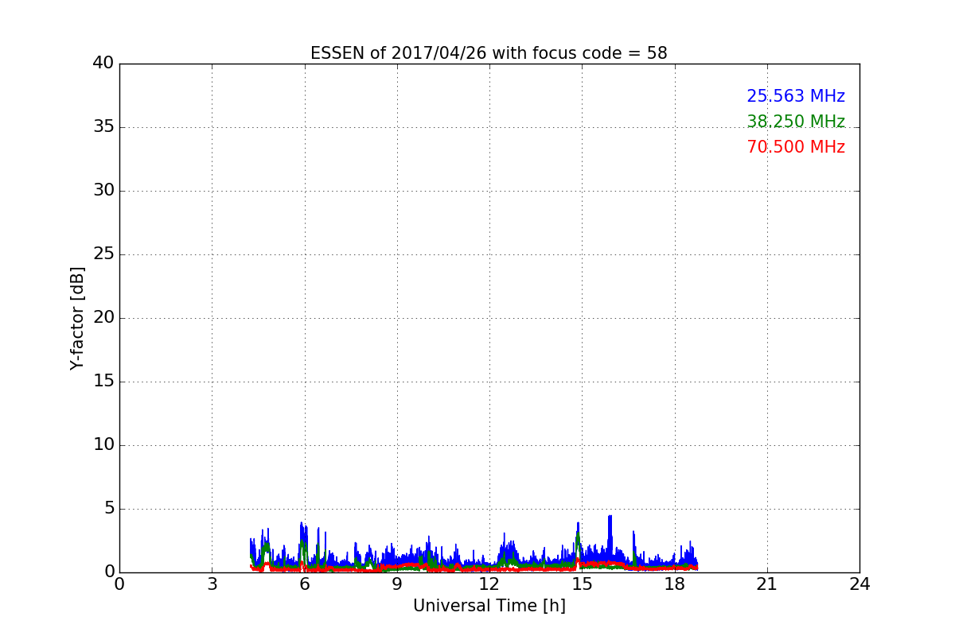955x636 pixels.
Task: Click the y-axis tick label '25'
Action: point(103,254)
